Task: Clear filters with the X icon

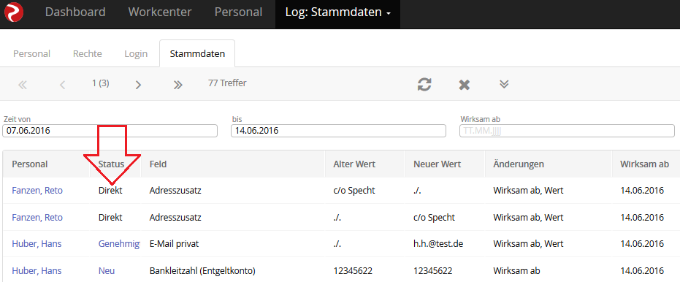Action: (465, 85)
